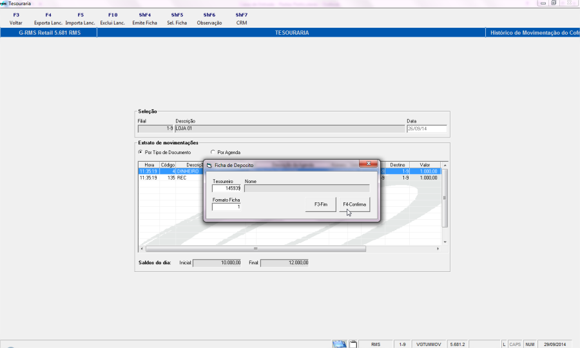This screenshot has height=348, width=580.
Task: Close the Ficha de Deposito dialog
Action: point(369,164)
